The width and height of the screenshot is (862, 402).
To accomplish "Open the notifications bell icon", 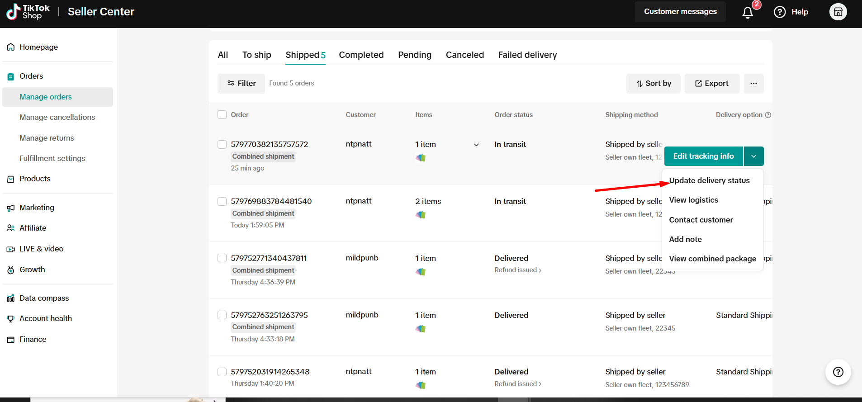I will click(x=748, y=12).
